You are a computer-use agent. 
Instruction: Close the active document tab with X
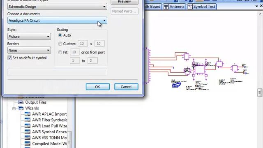[x=261, y=6]
